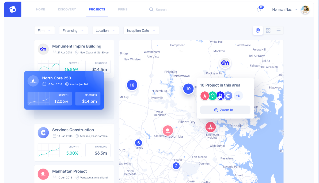This screenshot has height=183, width=319.
Task: Switch to map pin view
Action: pos(258,30)
